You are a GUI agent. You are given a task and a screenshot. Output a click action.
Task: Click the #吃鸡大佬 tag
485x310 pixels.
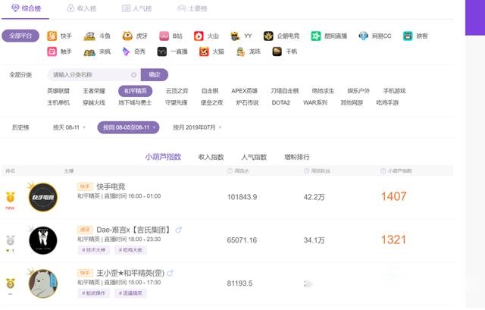pyautogui.click(x=130, y=250)
